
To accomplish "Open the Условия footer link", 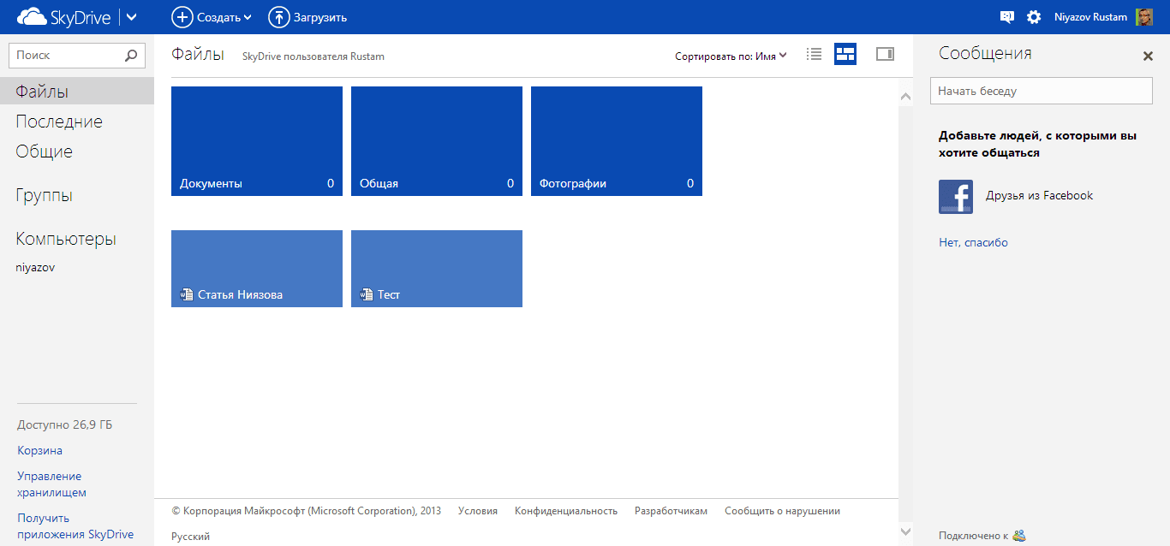I will pyautogui.click(x=478, y=511).
